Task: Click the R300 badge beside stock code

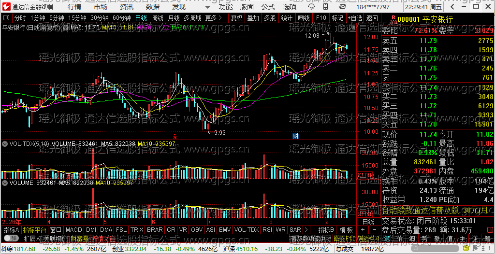Action: (x=393, y=20)
